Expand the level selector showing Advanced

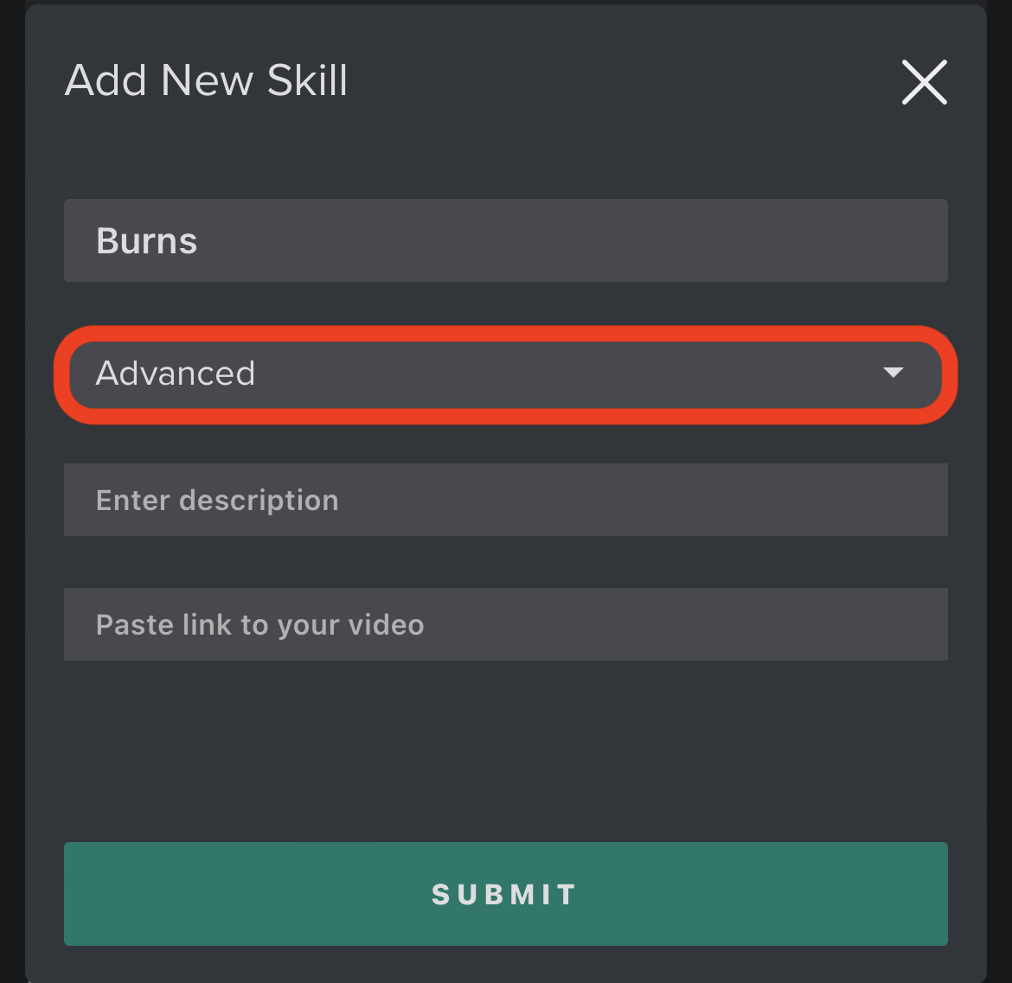(x=505, y=374)
